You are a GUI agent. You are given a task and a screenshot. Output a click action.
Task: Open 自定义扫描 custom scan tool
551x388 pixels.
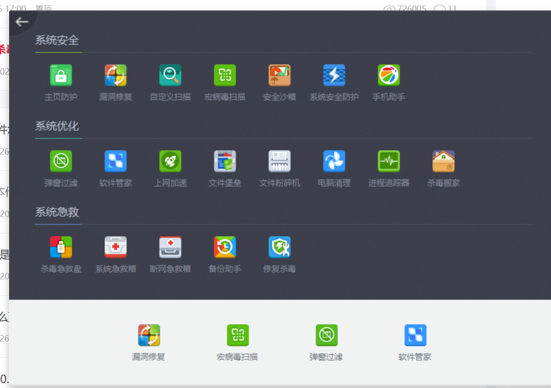pos(170,76)
